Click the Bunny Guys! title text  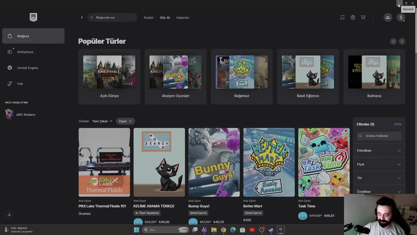pos(199,206)
